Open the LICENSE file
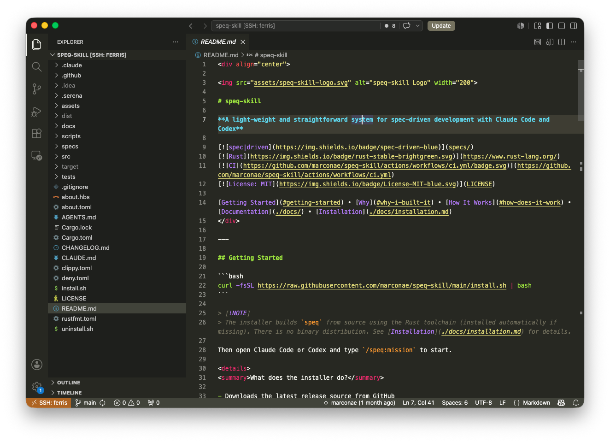 [x=117, y=298]
